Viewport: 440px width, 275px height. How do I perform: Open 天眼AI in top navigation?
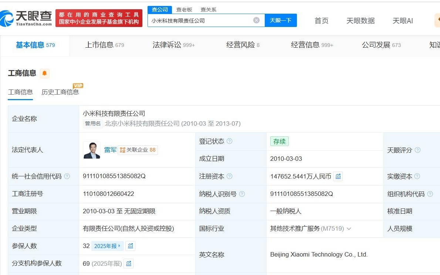(402, 21)
